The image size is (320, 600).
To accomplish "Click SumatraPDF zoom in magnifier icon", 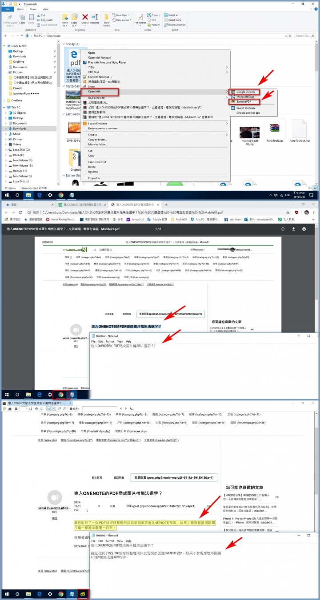I will (x=65, y=408).
